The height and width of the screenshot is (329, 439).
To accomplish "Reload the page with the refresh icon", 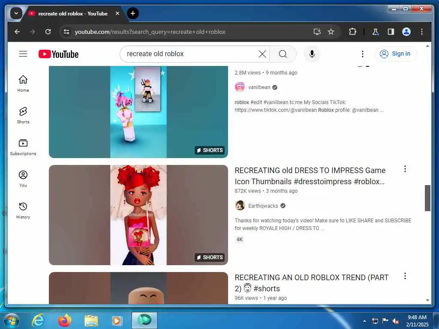I will [48, 32].
